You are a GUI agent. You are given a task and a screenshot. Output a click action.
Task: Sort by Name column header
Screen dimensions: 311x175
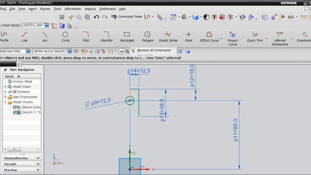coord(22,76)
